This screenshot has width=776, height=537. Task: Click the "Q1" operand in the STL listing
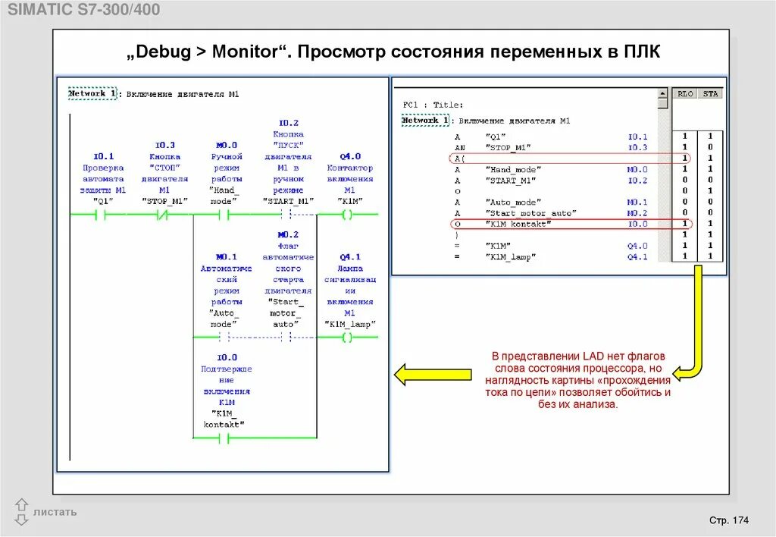pyautogui.click(x=496, y=137)
